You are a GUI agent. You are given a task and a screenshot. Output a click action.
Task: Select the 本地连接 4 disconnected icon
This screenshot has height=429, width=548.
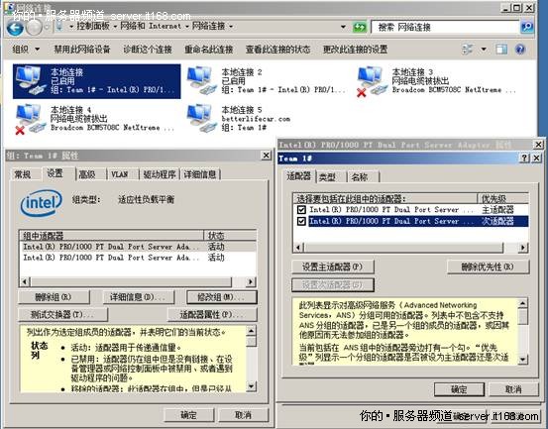pyautogui.click(x=31, y=119)
